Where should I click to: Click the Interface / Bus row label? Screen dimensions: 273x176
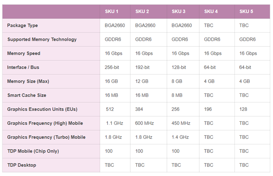23,67
